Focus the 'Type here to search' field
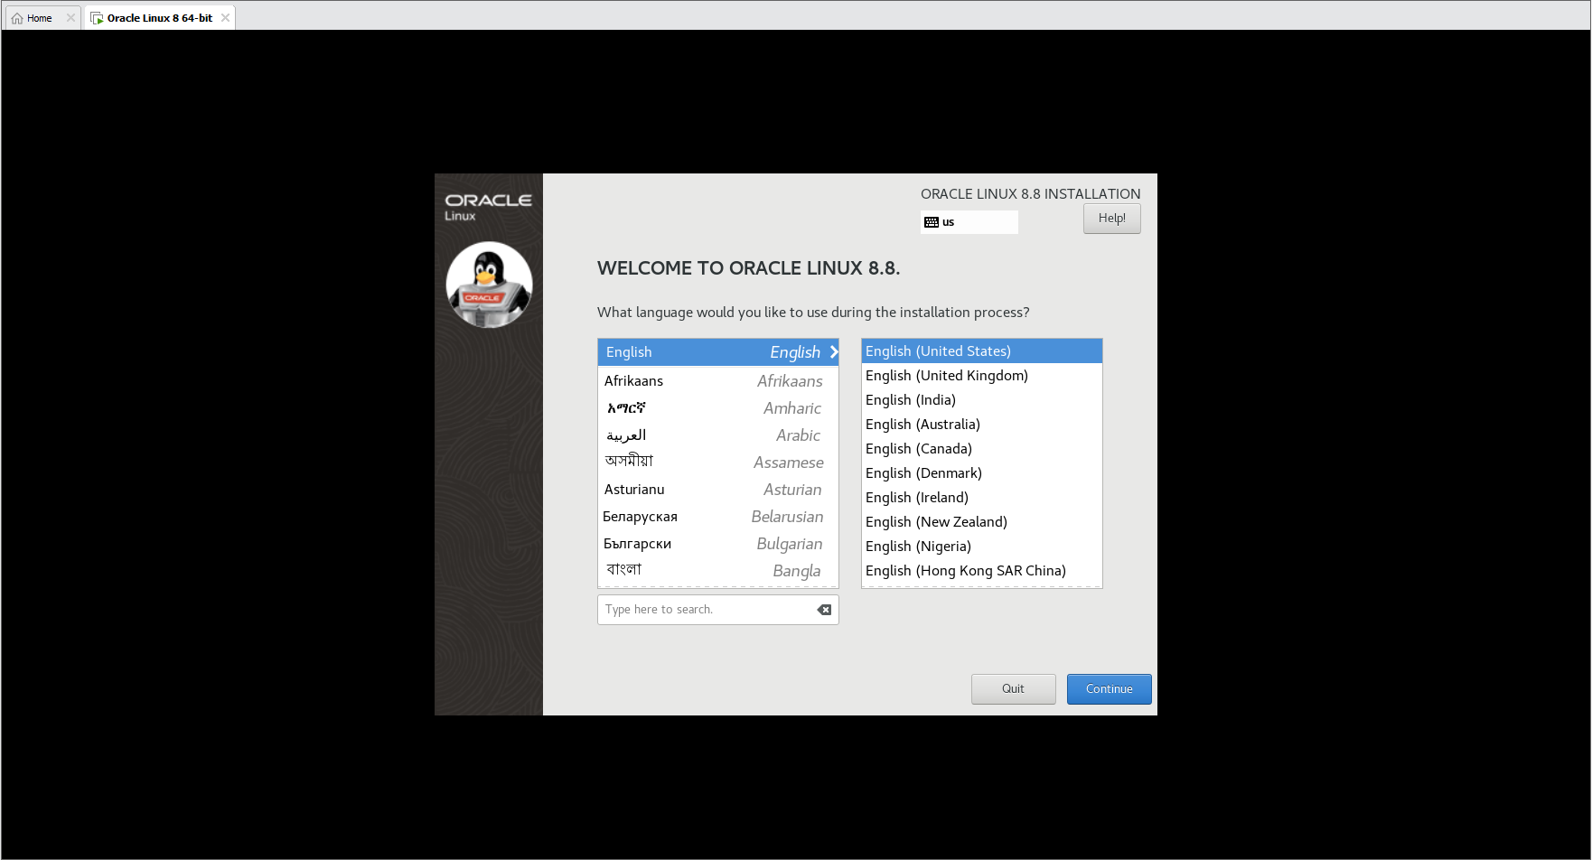The image size is (1592, 860). pos(717,610)
